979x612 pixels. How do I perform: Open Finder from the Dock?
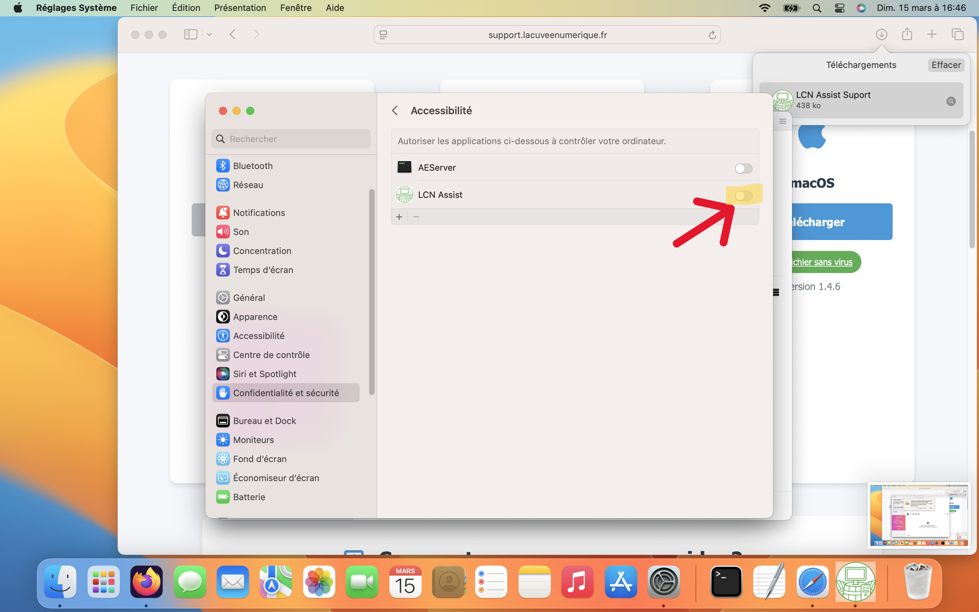click(60, 582)
